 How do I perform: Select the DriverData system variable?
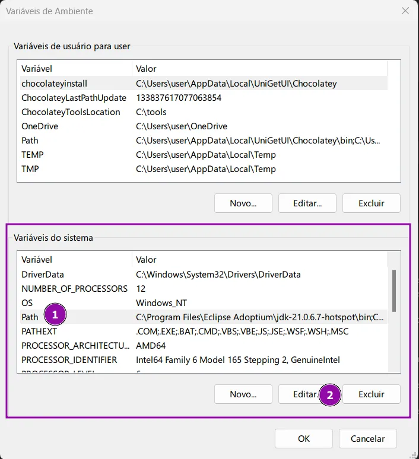43,275
